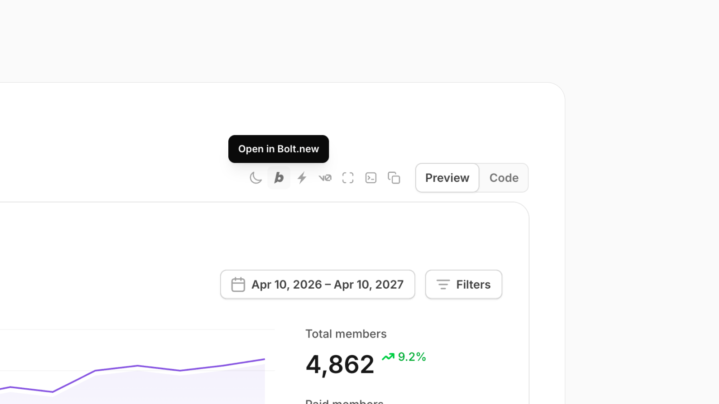Open in Bolt.new via the b icon
This screenshot has width=719, height=404.
[279, 178]
